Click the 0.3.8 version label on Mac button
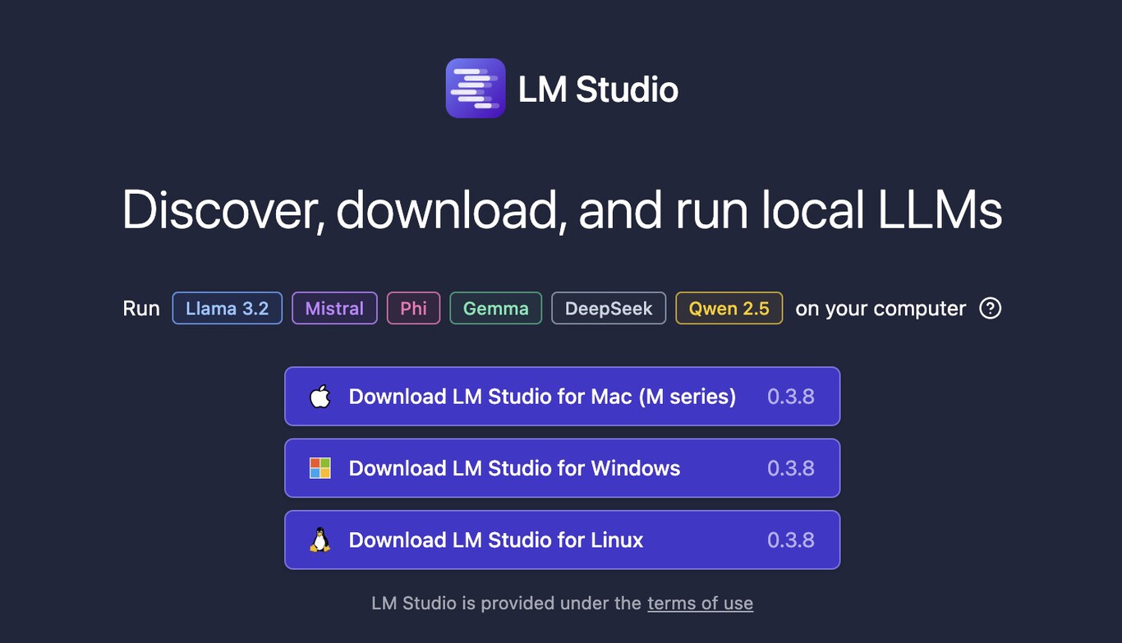The height and width of the screenshot is (643, 1122). pyautogui.click(x=791, y=396)
